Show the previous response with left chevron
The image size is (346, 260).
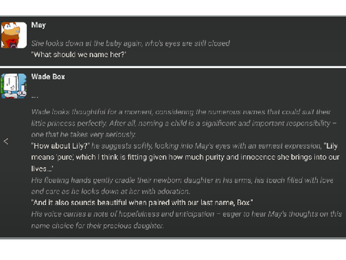click(6, 142)
